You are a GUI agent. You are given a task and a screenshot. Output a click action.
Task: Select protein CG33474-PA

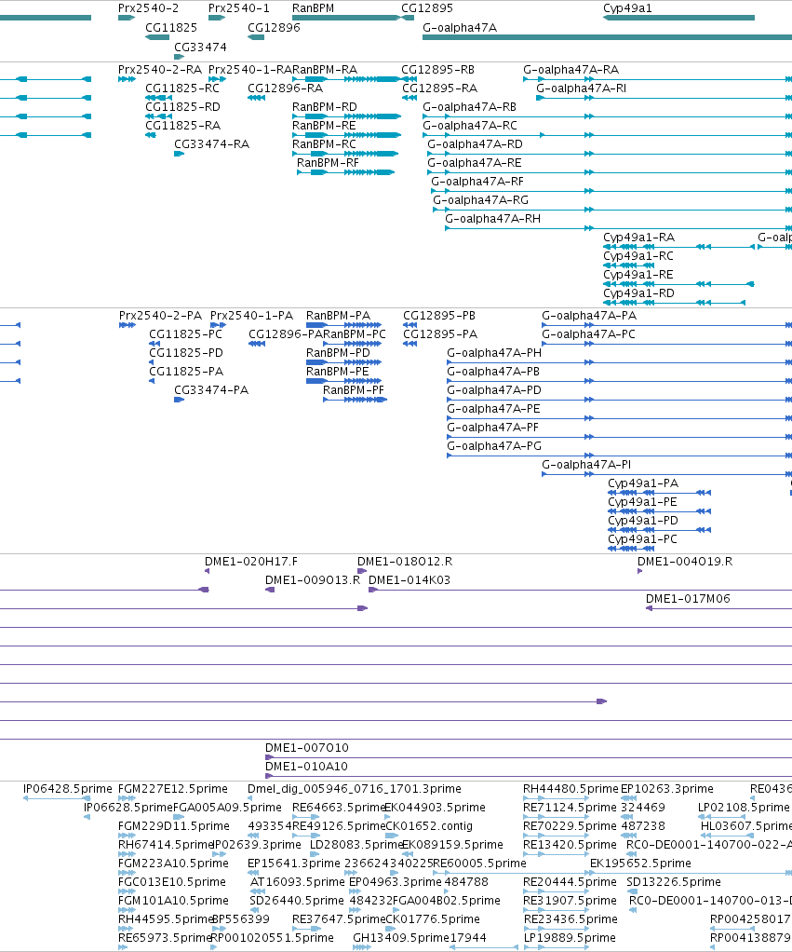[x=211, y=390]
